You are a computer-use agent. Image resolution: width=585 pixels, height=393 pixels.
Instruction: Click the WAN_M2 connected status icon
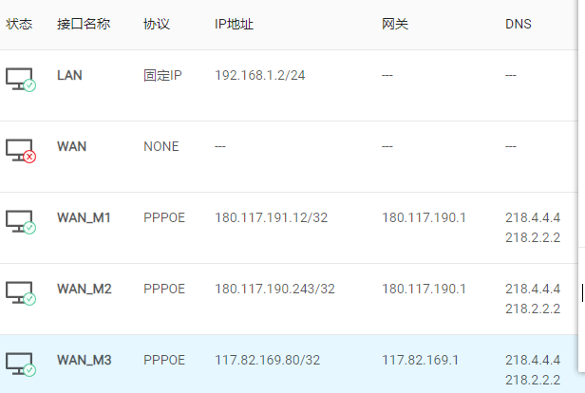[x=20, y=293]
